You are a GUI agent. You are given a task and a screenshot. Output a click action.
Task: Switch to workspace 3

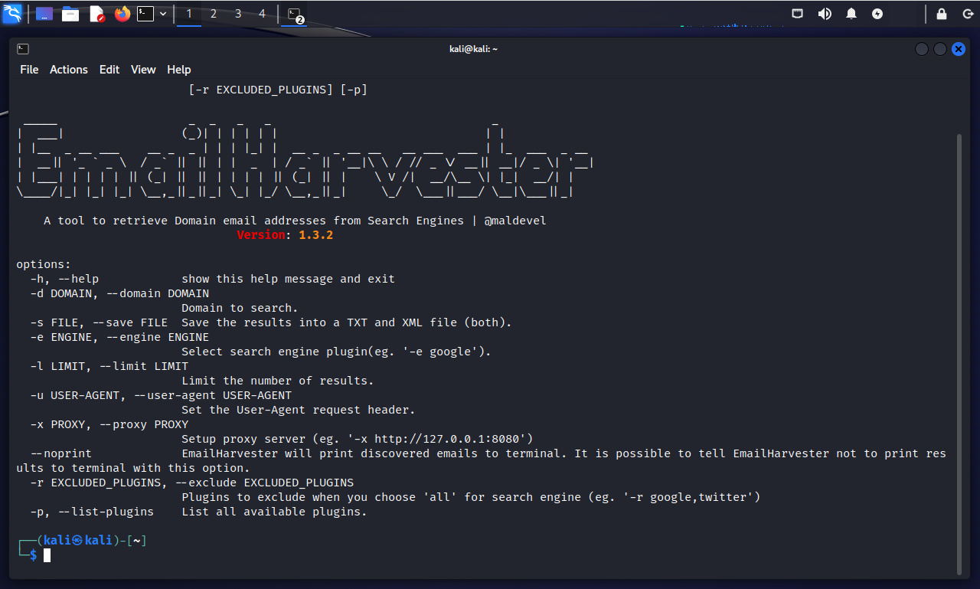pyautogui.click(x=238, y=14)
